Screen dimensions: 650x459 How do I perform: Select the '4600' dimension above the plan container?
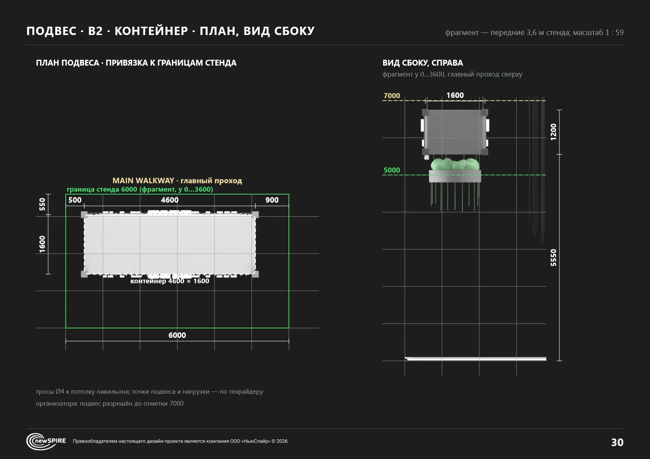point(170,200)
